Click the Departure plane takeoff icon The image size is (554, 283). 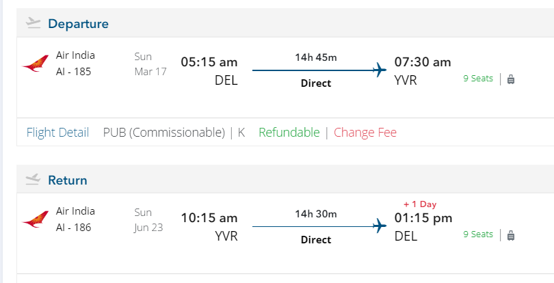tap(33, 23)
